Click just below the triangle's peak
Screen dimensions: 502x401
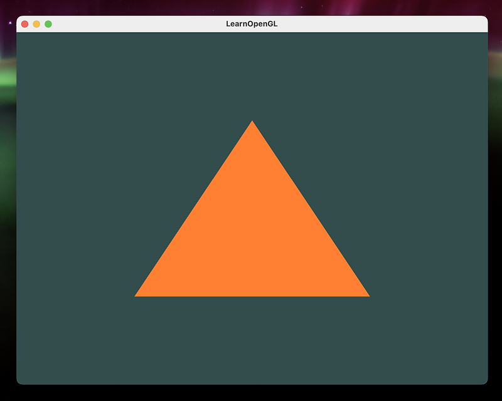click(x=252, y=135)
